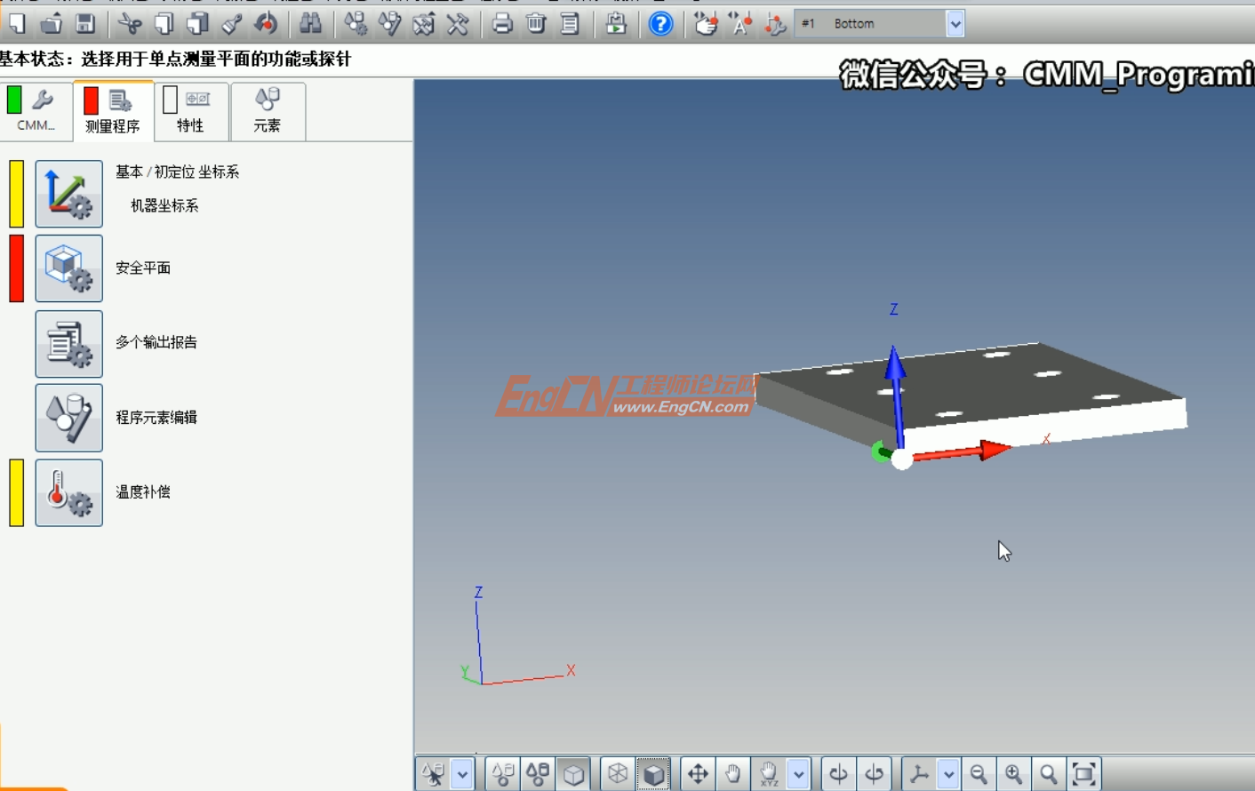The image size is (1255, 791).
Task: Switch to the 特性 (characteristics) tab
Action: (190, 111)
